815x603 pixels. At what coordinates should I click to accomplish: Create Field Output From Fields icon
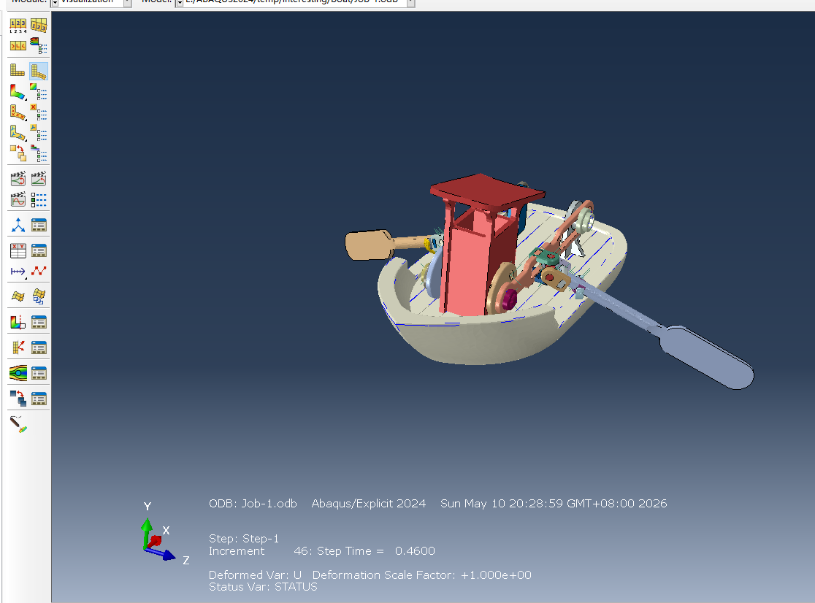[18, 296]
